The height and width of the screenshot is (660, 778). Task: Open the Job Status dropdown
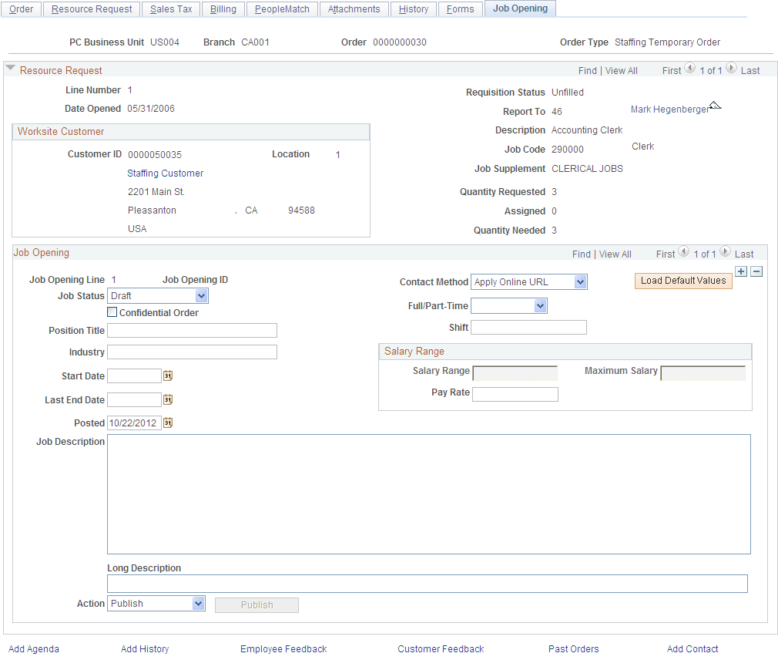click(x=158, y=296)
